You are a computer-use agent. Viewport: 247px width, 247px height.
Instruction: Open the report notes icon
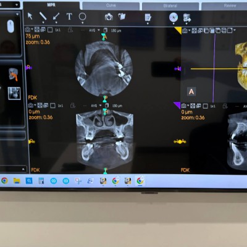[148, 17]
